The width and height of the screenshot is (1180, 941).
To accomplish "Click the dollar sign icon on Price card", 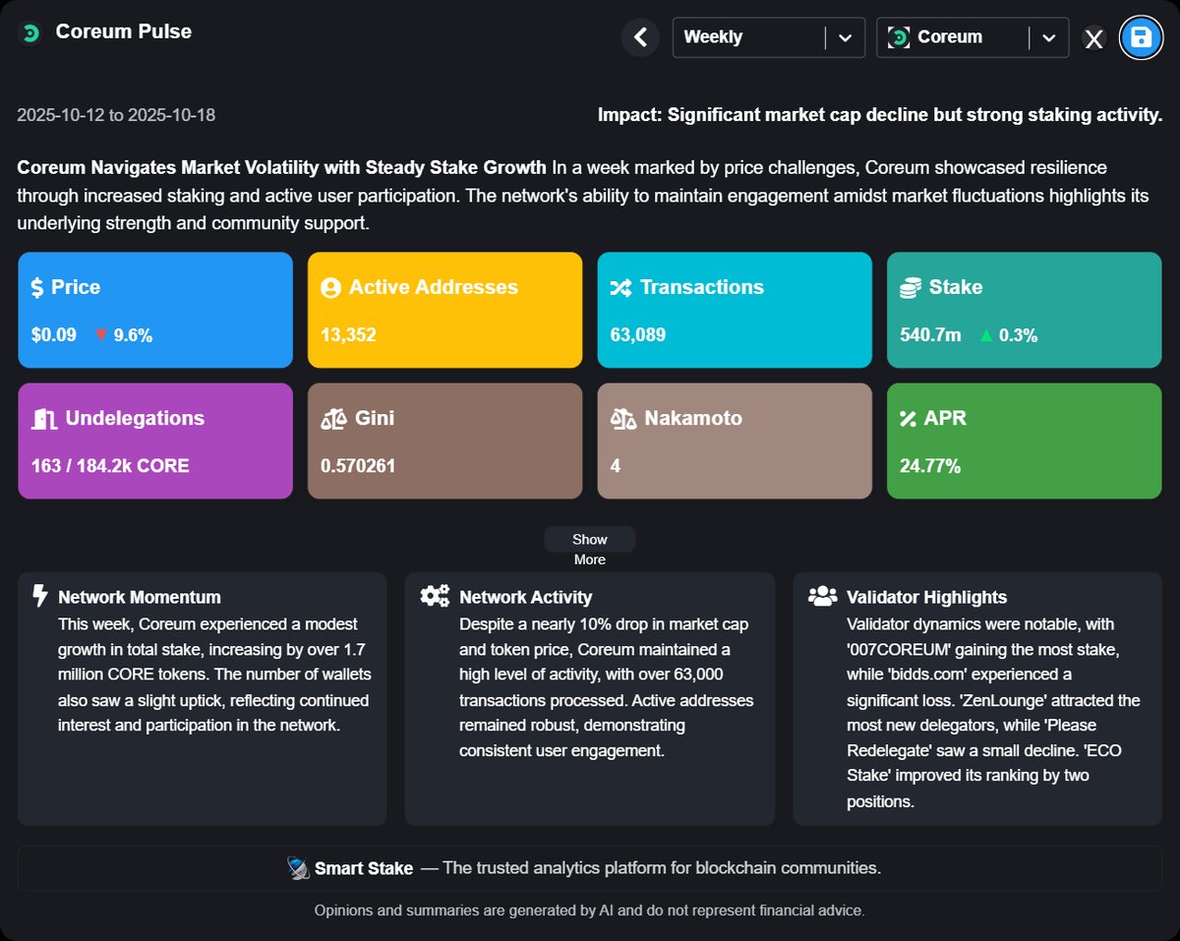I will pyautogui.click(x=37, y=287).
